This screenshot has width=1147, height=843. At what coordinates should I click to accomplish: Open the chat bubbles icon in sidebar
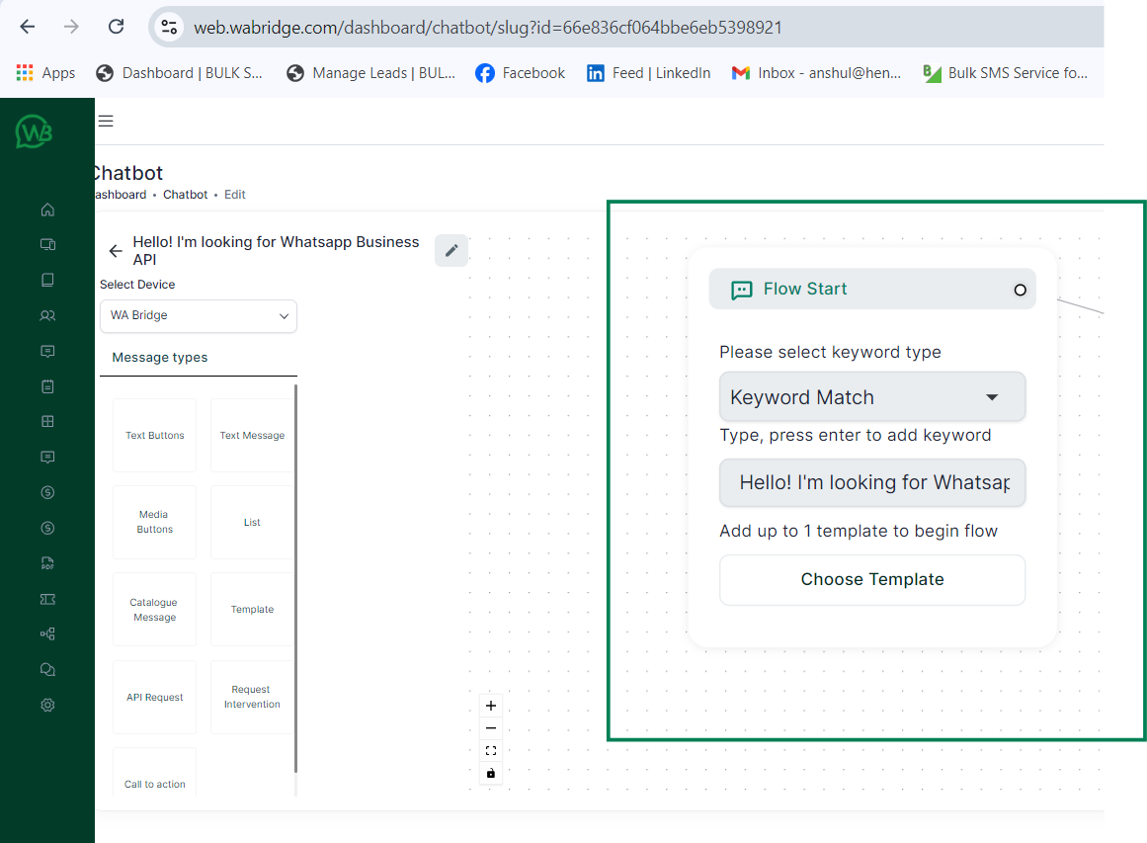coord(47,670)
